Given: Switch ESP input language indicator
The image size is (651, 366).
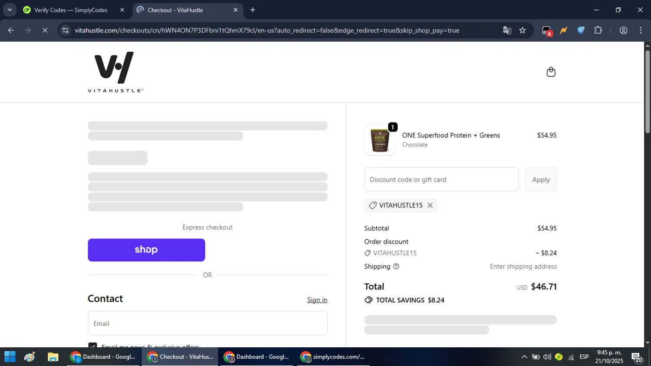Looking at the screenshot, I should pos(584,357).
